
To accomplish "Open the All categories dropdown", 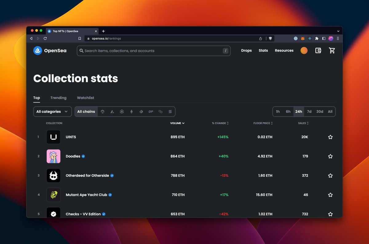I will pos(52,112).
